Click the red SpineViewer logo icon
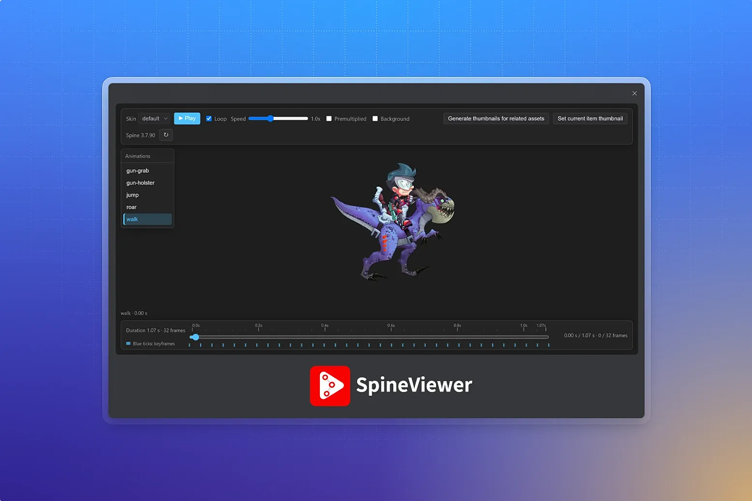This screenshot has height=501, width=752. pos(330,386)
